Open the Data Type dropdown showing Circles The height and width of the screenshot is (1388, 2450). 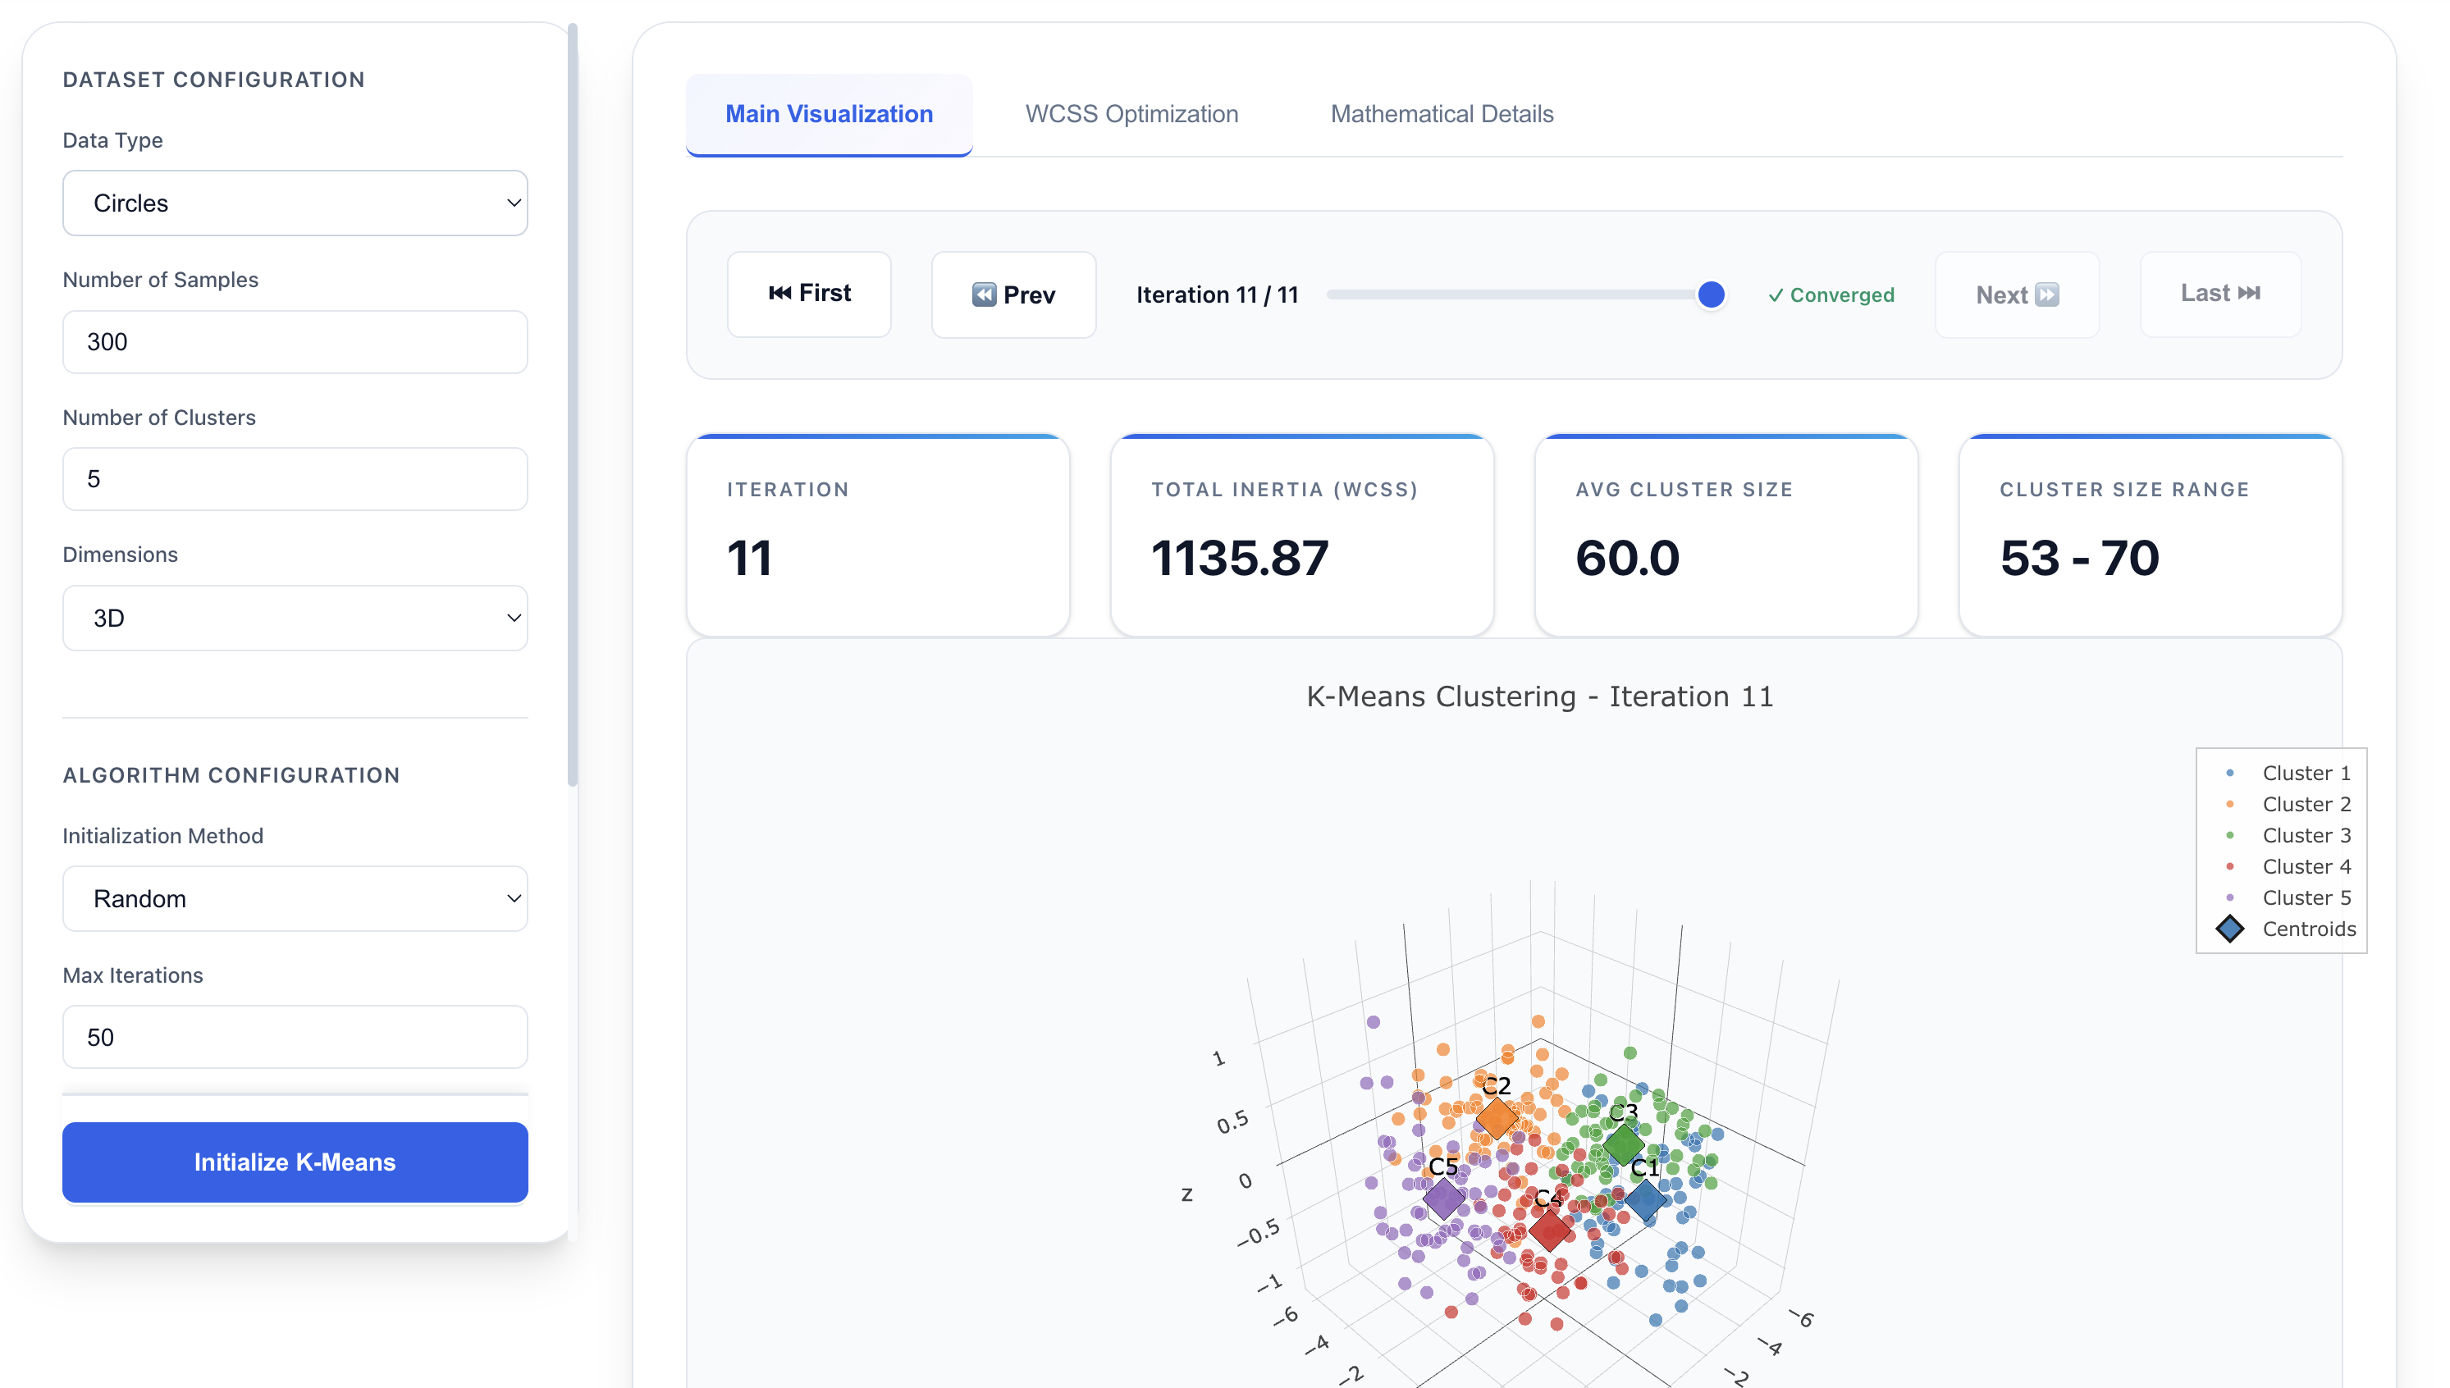point(295,202)
